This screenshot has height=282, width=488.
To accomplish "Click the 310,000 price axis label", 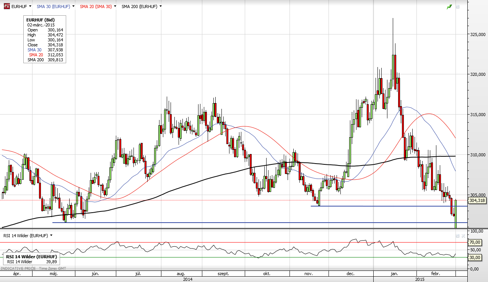I will pos(478,155).
